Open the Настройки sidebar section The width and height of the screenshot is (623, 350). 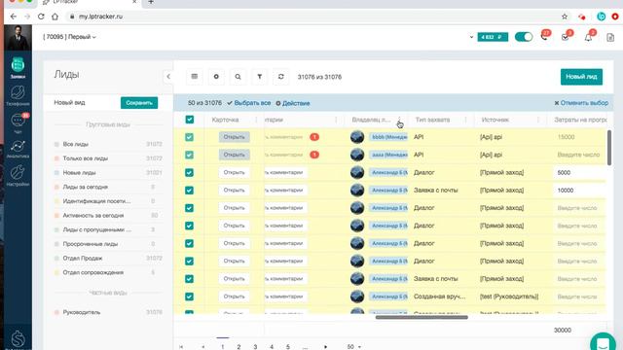[x=18, y=176]
